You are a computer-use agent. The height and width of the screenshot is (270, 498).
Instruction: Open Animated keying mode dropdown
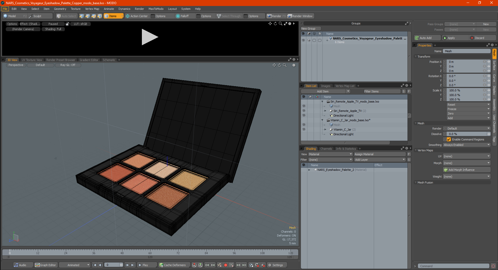pyautogui.click(x=74, y=265)
